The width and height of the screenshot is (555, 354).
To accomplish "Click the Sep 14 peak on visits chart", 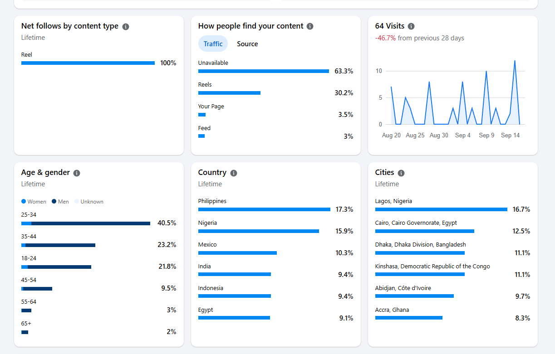I will [x=515, y=61].
